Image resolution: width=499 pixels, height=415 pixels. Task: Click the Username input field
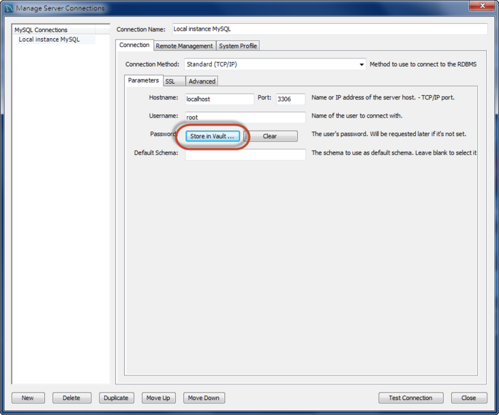[245, 118]
